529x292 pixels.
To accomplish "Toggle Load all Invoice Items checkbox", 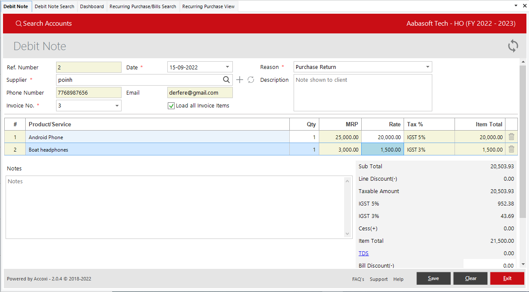I will (171, 106).
